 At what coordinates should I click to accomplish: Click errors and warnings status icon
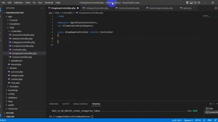point(3,120)
